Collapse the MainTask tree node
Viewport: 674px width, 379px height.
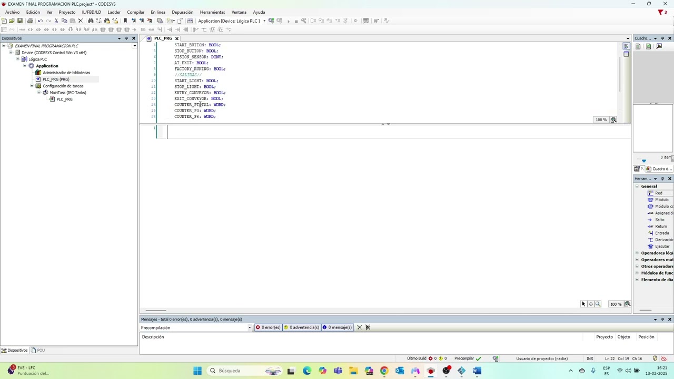click(x=38, y=93)
